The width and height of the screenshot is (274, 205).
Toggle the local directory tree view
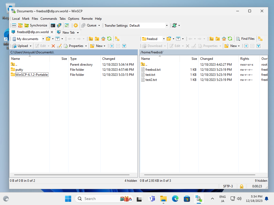[117, 39]
